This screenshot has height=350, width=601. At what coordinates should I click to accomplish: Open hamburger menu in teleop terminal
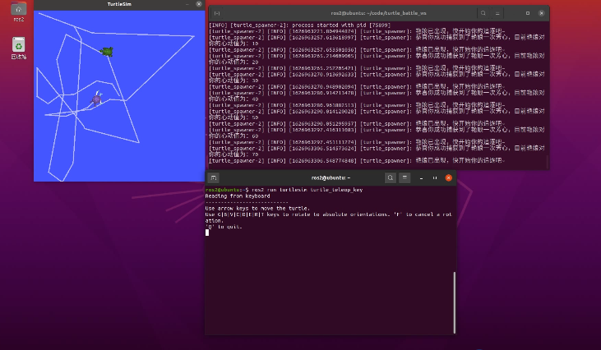coord(406,177)
